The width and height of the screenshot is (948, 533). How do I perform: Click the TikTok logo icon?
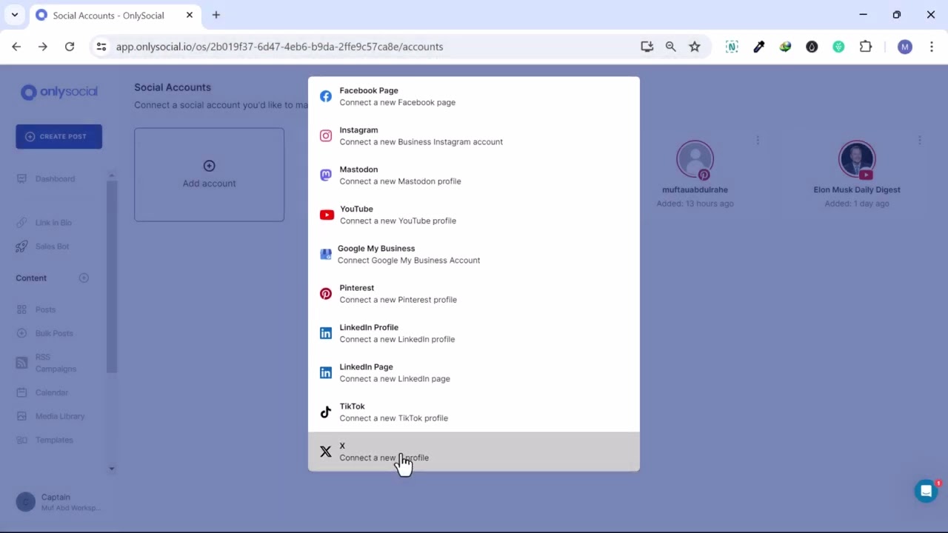point(326,412)
